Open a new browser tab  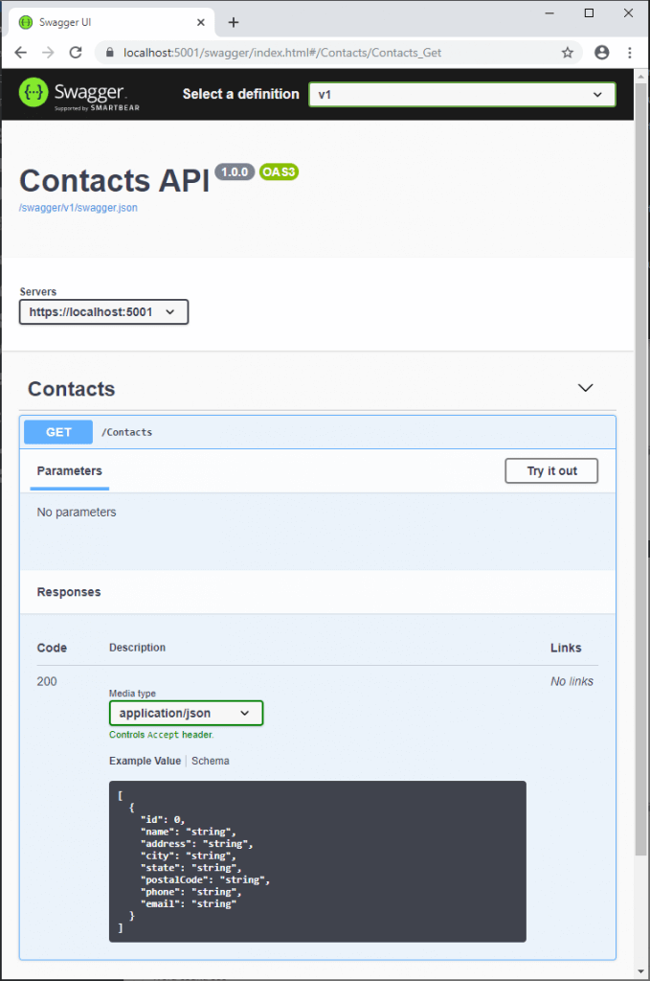pos(234,22)
